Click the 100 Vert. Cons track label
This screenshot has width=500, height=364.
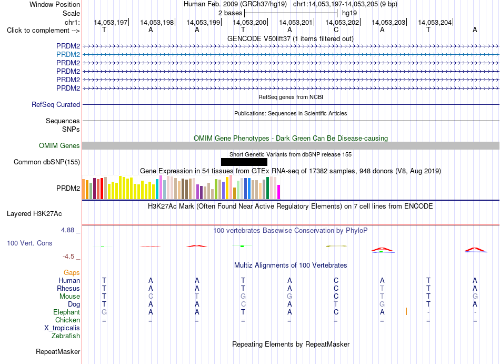click(x=29, y=243)
